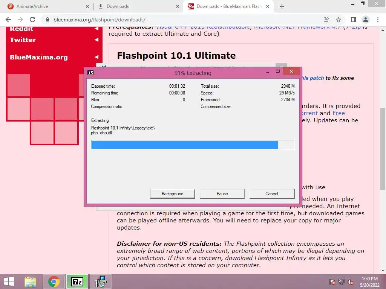386x289 pixels.
Task: Close the Downloads tab
Action: (178, 6)
